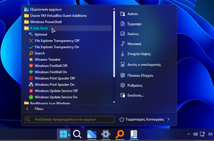This screenshot has width=214, height=141.
Task: Collapse the X-Lite Tools folder
Action: point(68,28)
